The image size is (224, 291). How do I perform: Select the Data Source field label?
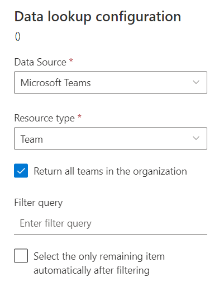pyautogui.click(x=40, y=62)
